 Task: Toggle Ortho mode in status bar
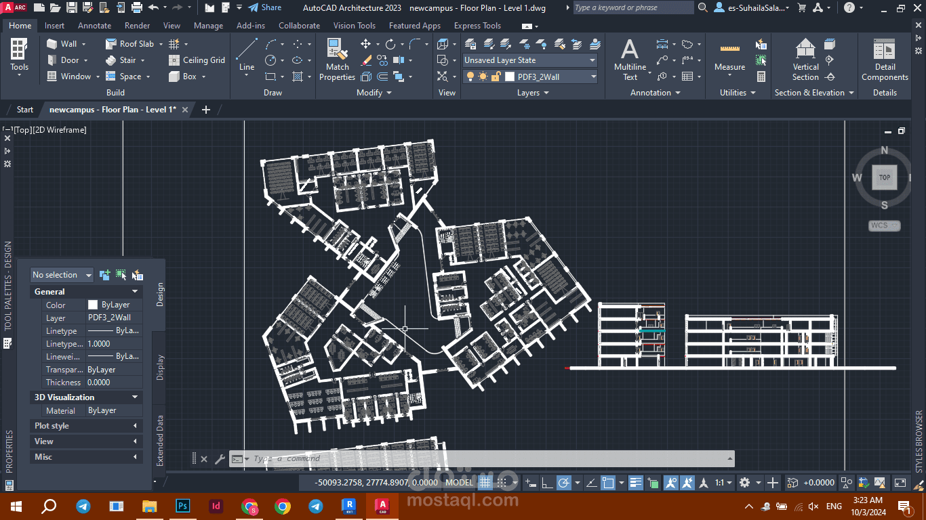(x=546, y=483)
